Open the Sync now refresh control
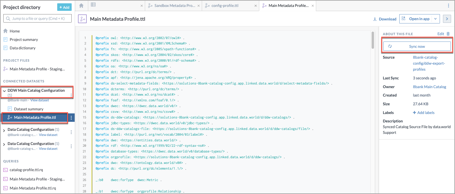 (416, 46)
